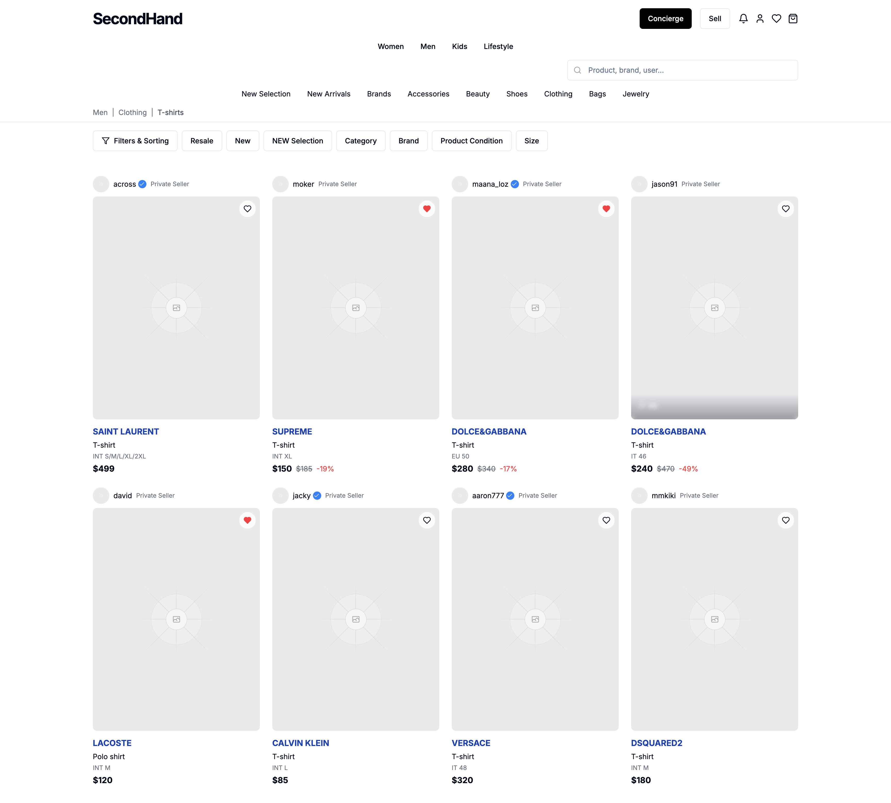
Task: Open Accessories navigation item
Action: pyautogui.click(x=428, y=94)
